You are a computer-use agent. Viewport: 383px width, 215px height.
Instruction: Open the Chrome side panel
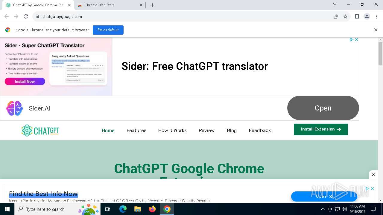[x=357, y=16]
